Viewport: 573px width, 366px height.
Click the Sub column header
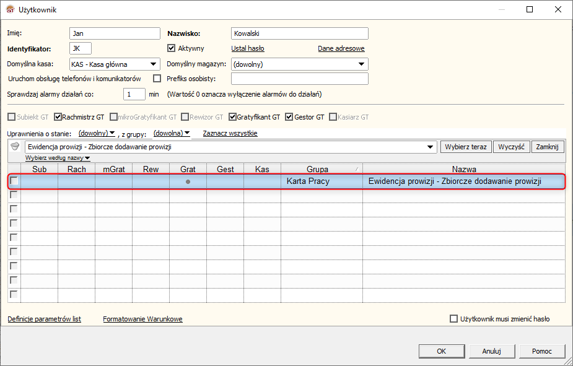pyautogui.click(x=39, y=169)
